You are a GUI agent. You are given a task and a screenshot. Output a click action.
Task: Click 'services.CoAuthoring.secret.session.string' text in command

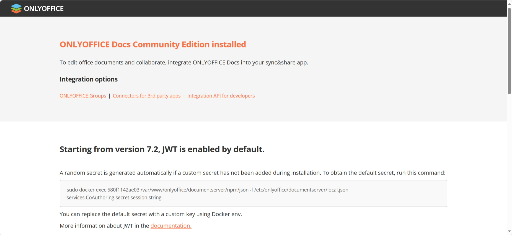[x=114, y=197]
